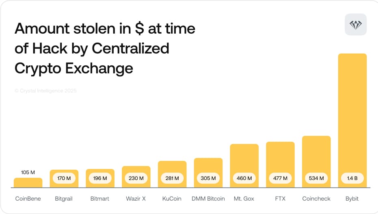Click the Wazir X axis label
Screen dimensions: 378x214
pyautogui.click(x=136, y=199)
